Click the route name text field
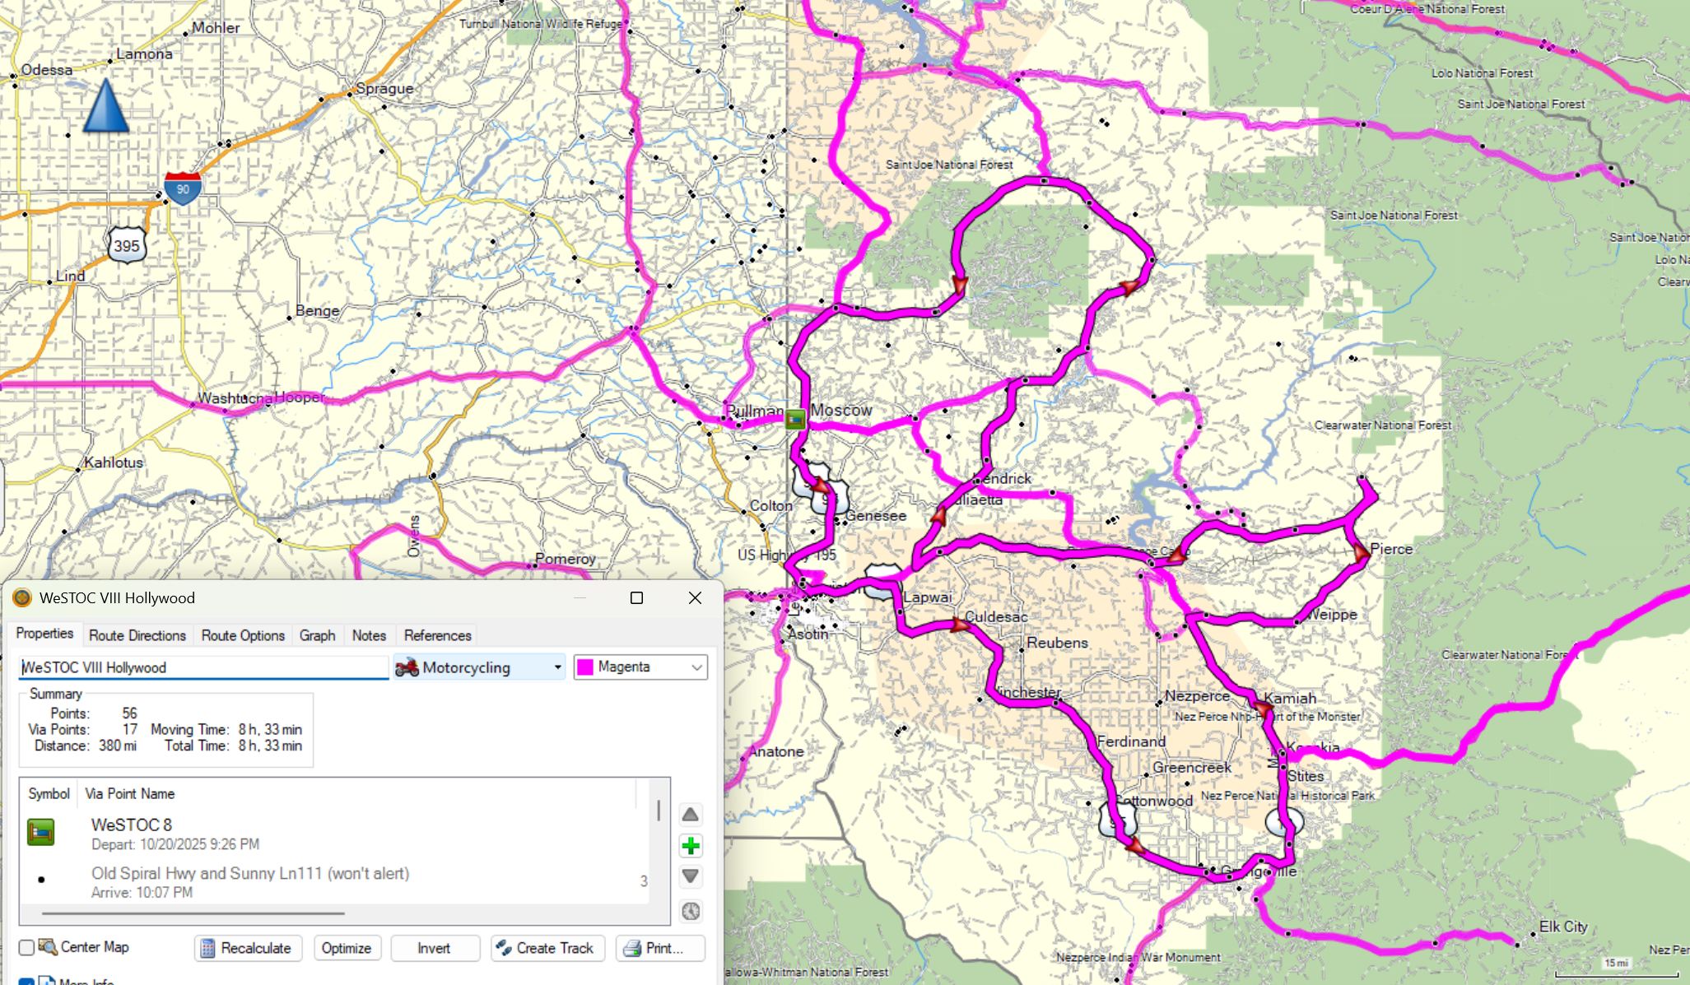 click(x=203, y=667)
